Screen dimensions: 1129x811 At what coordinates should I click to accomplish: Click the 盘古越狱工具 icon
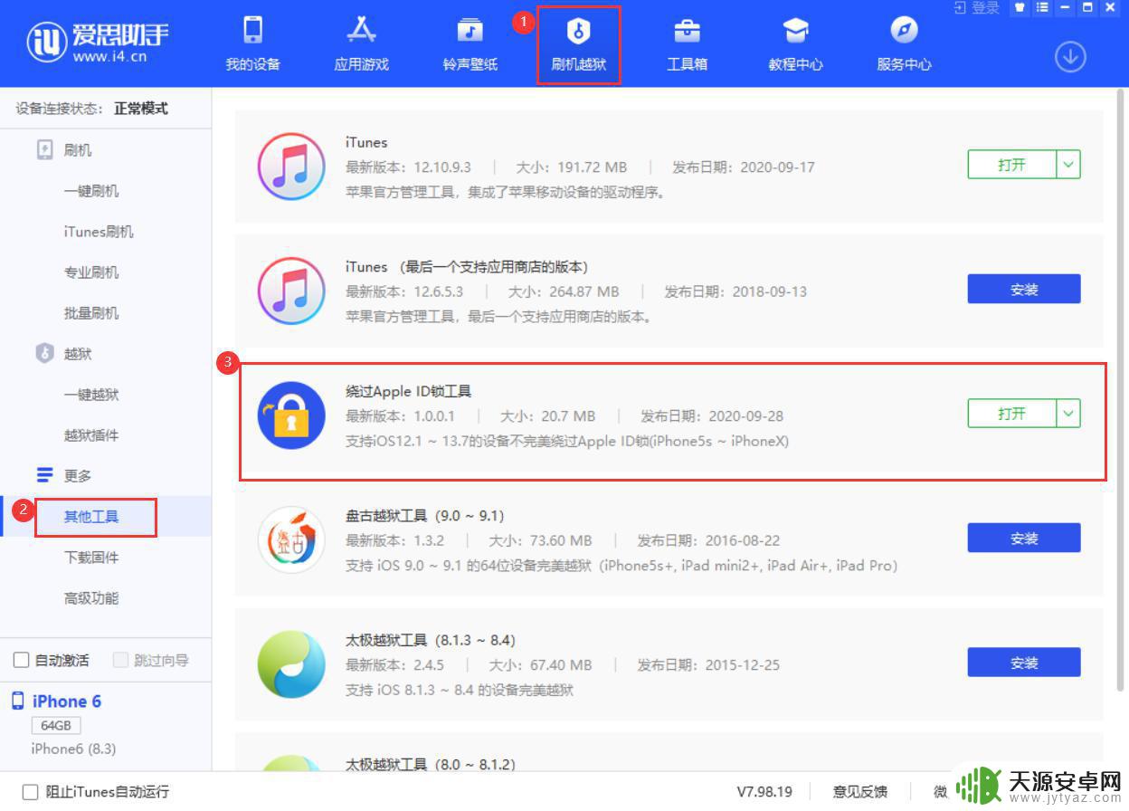click(291, 540)
